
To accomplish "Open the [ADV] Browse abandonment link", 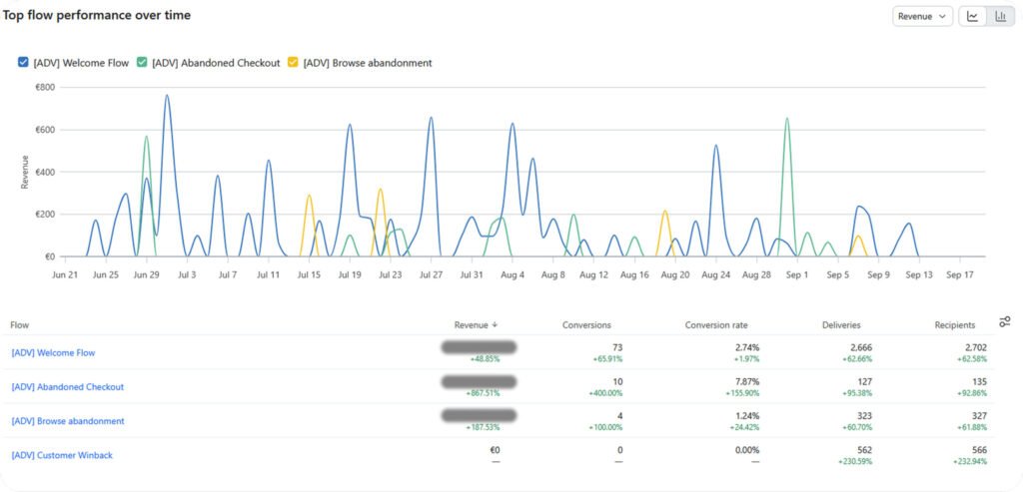I will pyautogui.click(x=68, y=421).
